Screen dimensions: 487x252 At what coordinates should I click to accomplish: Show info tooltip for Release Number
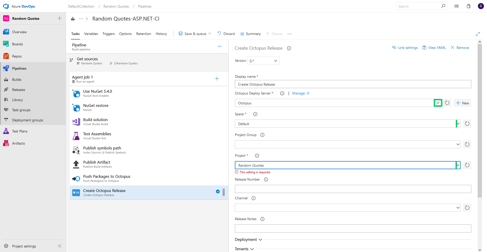(266, 179)
